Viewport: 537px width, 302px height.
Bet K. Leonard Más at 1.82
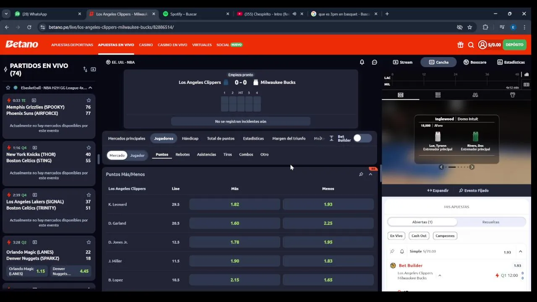235,204
